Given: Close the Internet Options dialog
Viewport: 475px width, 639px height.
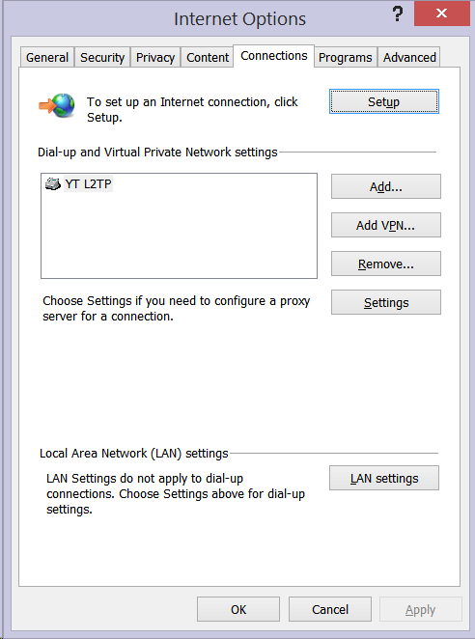Looking at the screenshot, I should [x=441, y=14].
